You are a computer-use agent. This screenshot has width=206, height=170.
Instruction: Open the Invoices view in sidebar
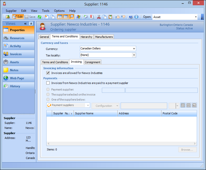(x=16, y=54)
